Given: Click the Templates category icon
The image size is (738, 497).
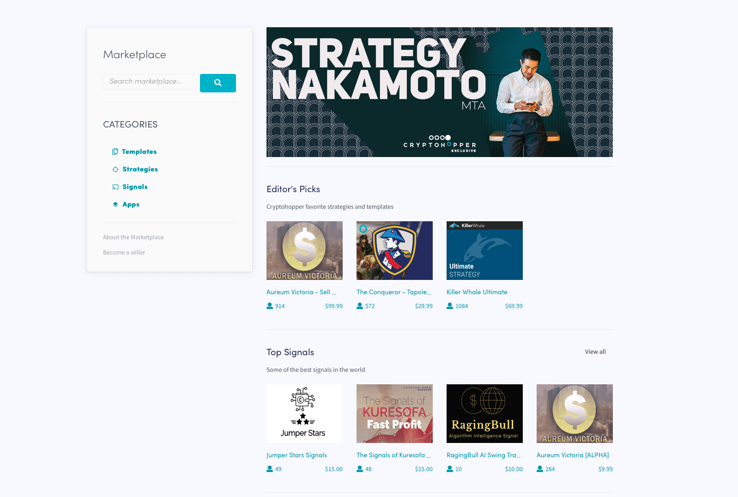Looking at the screenshot, I should (x=115, y=152).
